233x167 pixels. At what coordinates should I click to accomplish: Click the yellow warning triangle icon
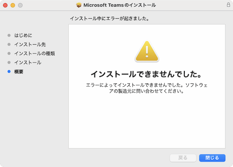pos(147,51)
